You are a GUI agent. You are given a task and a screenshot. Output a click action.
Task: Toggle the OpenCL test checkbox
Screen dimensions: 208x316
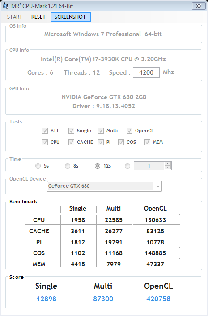pyautogui.click(x=129, y=131)
